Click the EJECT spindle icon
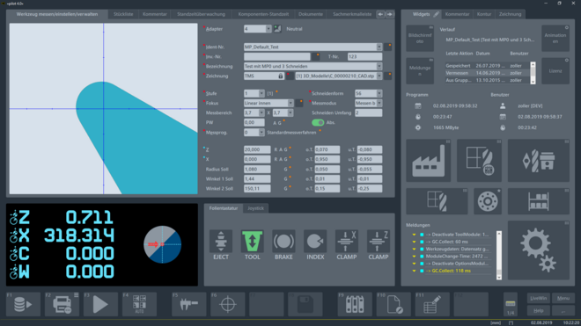 pyautogui.click(x=221, y=242)
